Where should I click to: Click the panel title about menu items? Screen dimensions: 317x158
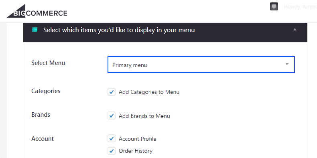point(119,30)
